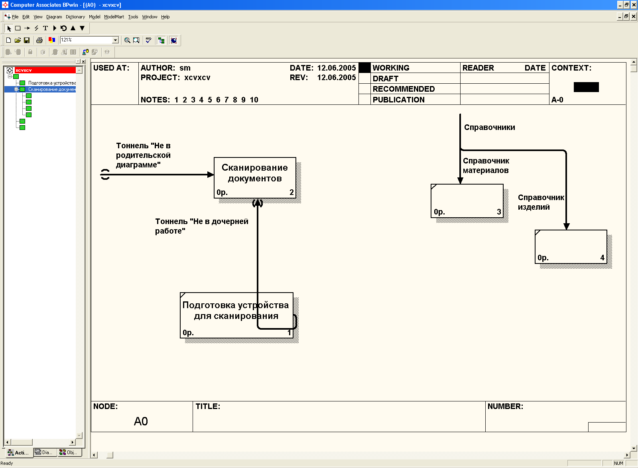Select the Text tool

(45, 28)
